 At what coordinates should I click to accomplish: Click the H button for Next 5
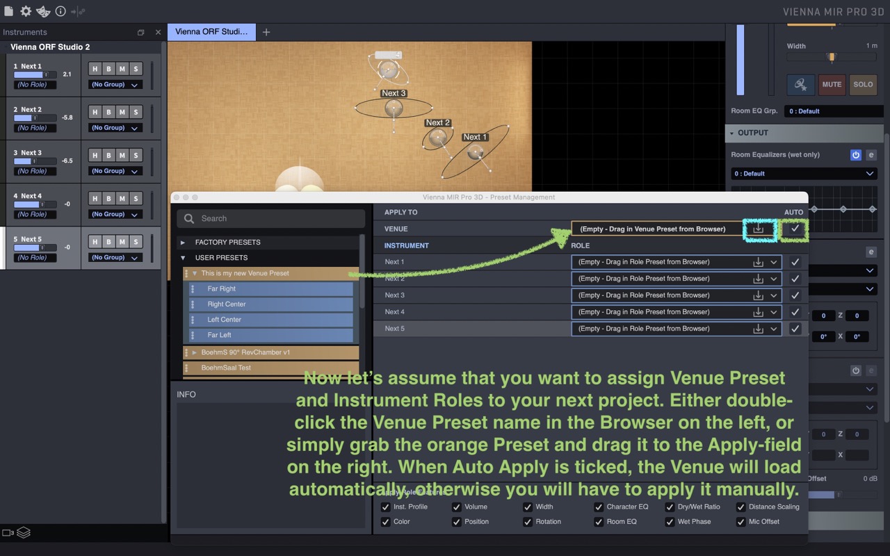(x=95, y=241)
